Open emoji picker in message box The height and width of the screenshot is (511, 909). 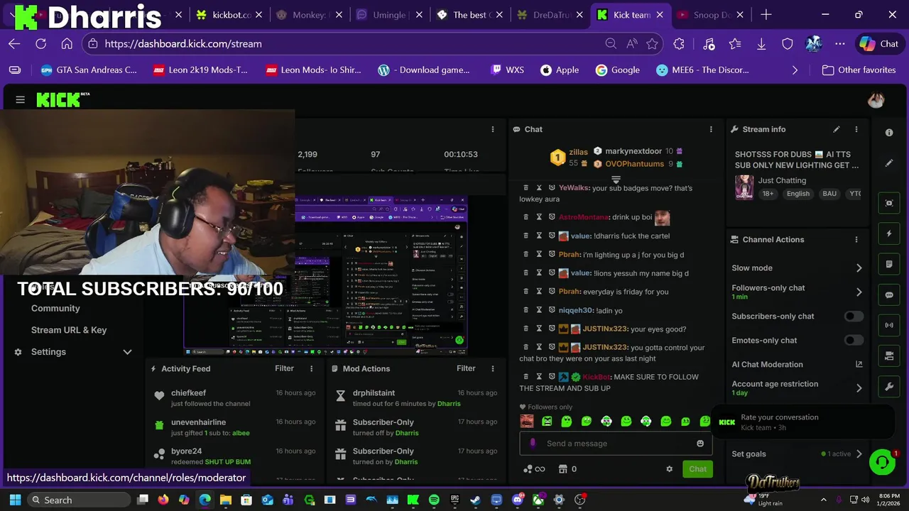click(x=700, y=444)
